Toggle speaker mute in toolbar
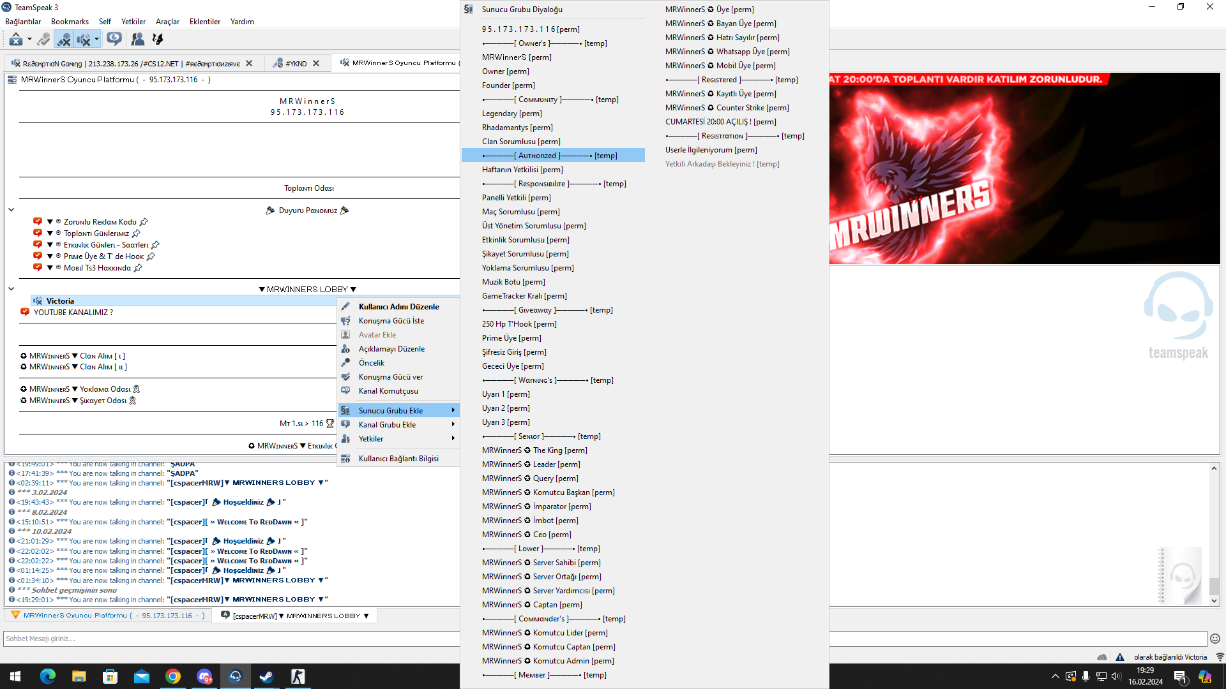This screenshot has width=1226, height=689. [x=84, y=40]
